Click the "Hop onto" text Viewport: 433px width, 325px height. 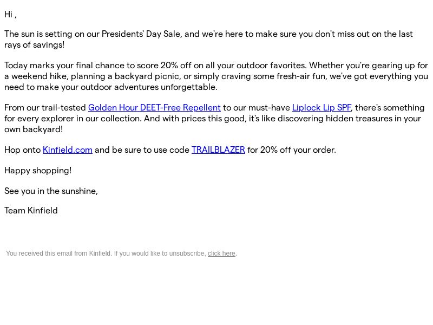pos(22,150)
